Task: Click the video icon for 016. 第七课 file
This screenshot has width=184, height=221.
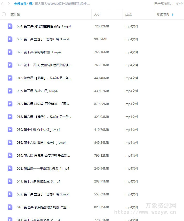Action: (10, 207)
